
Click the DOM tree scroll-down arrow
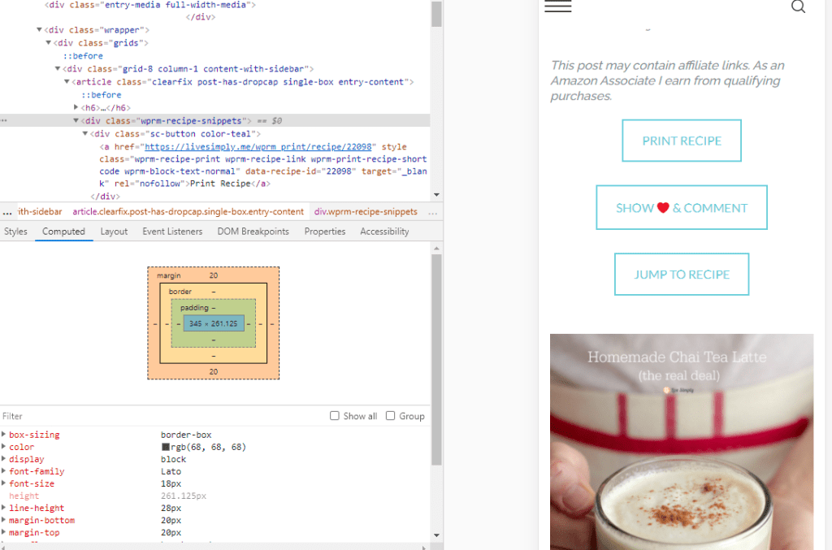click(436, 195)
